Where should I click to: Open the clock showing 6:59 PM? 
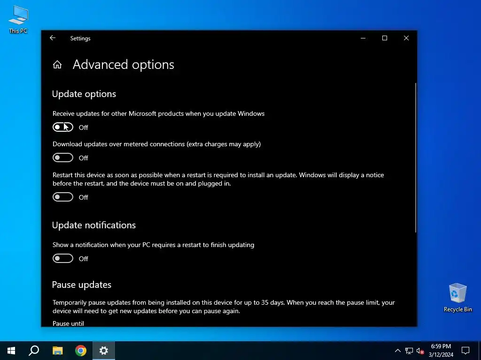(x=441, y=351)
